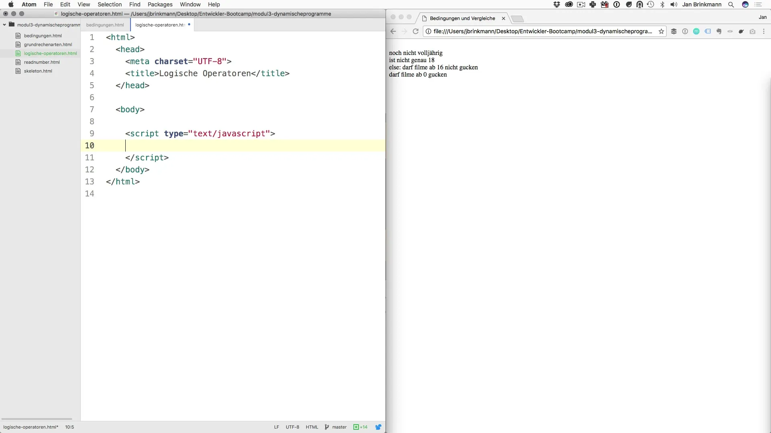Click the Dropbox icon in the menu bar
Screen dimensions: 771x433
pos(557,4)
